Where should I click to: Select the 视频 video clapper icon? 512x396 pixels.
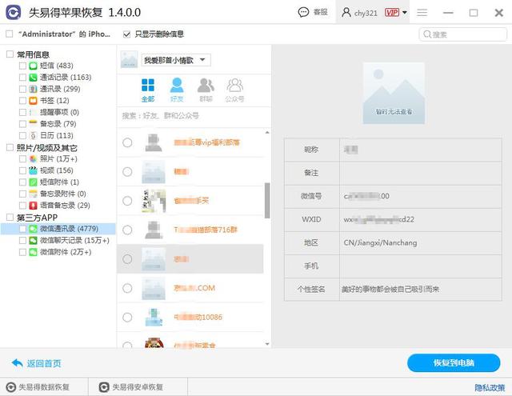pyautogui.click(x=33, y=170)
